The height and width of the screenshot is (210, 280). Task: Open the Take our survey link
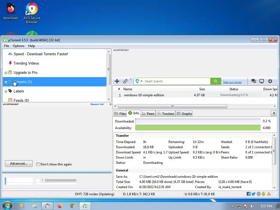(x=232, y=82)
